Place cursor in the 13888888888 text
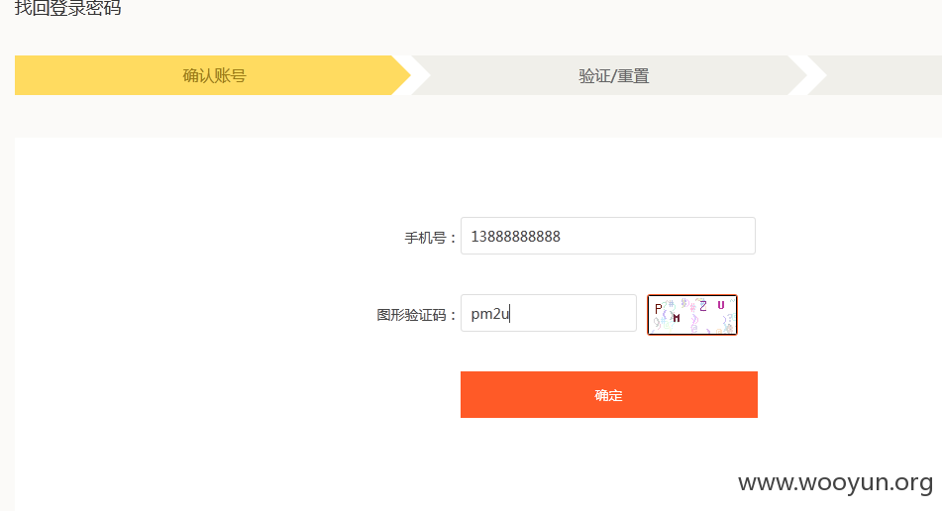Screen dimensions: 942x511 tap(515, 237)
